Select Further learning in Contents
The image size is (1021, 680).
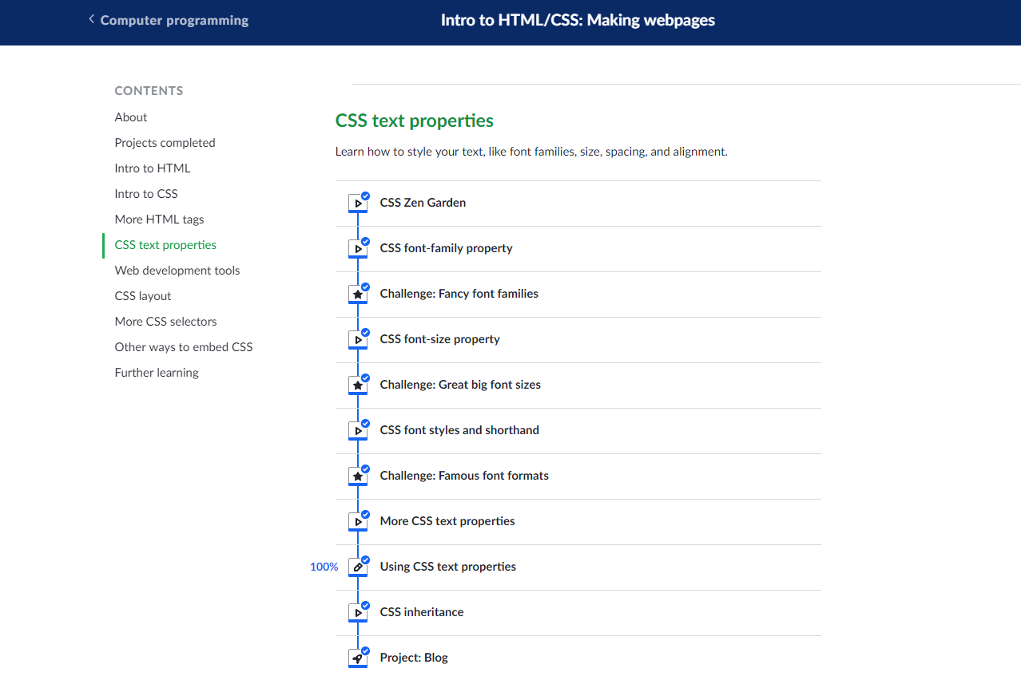tap(157, 373)
